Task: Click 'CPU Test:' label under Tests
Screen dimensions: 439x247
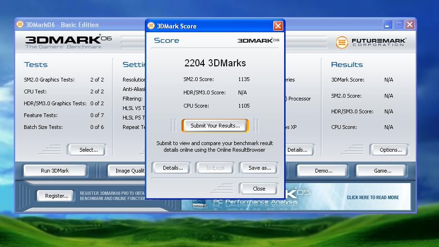Action: tap(35, 91)
